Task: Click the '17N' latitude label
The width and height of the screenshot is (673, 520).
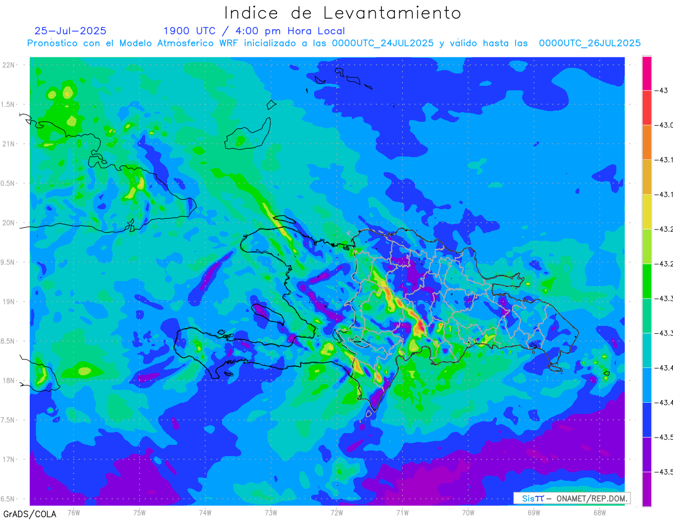Action: [9, 459]
